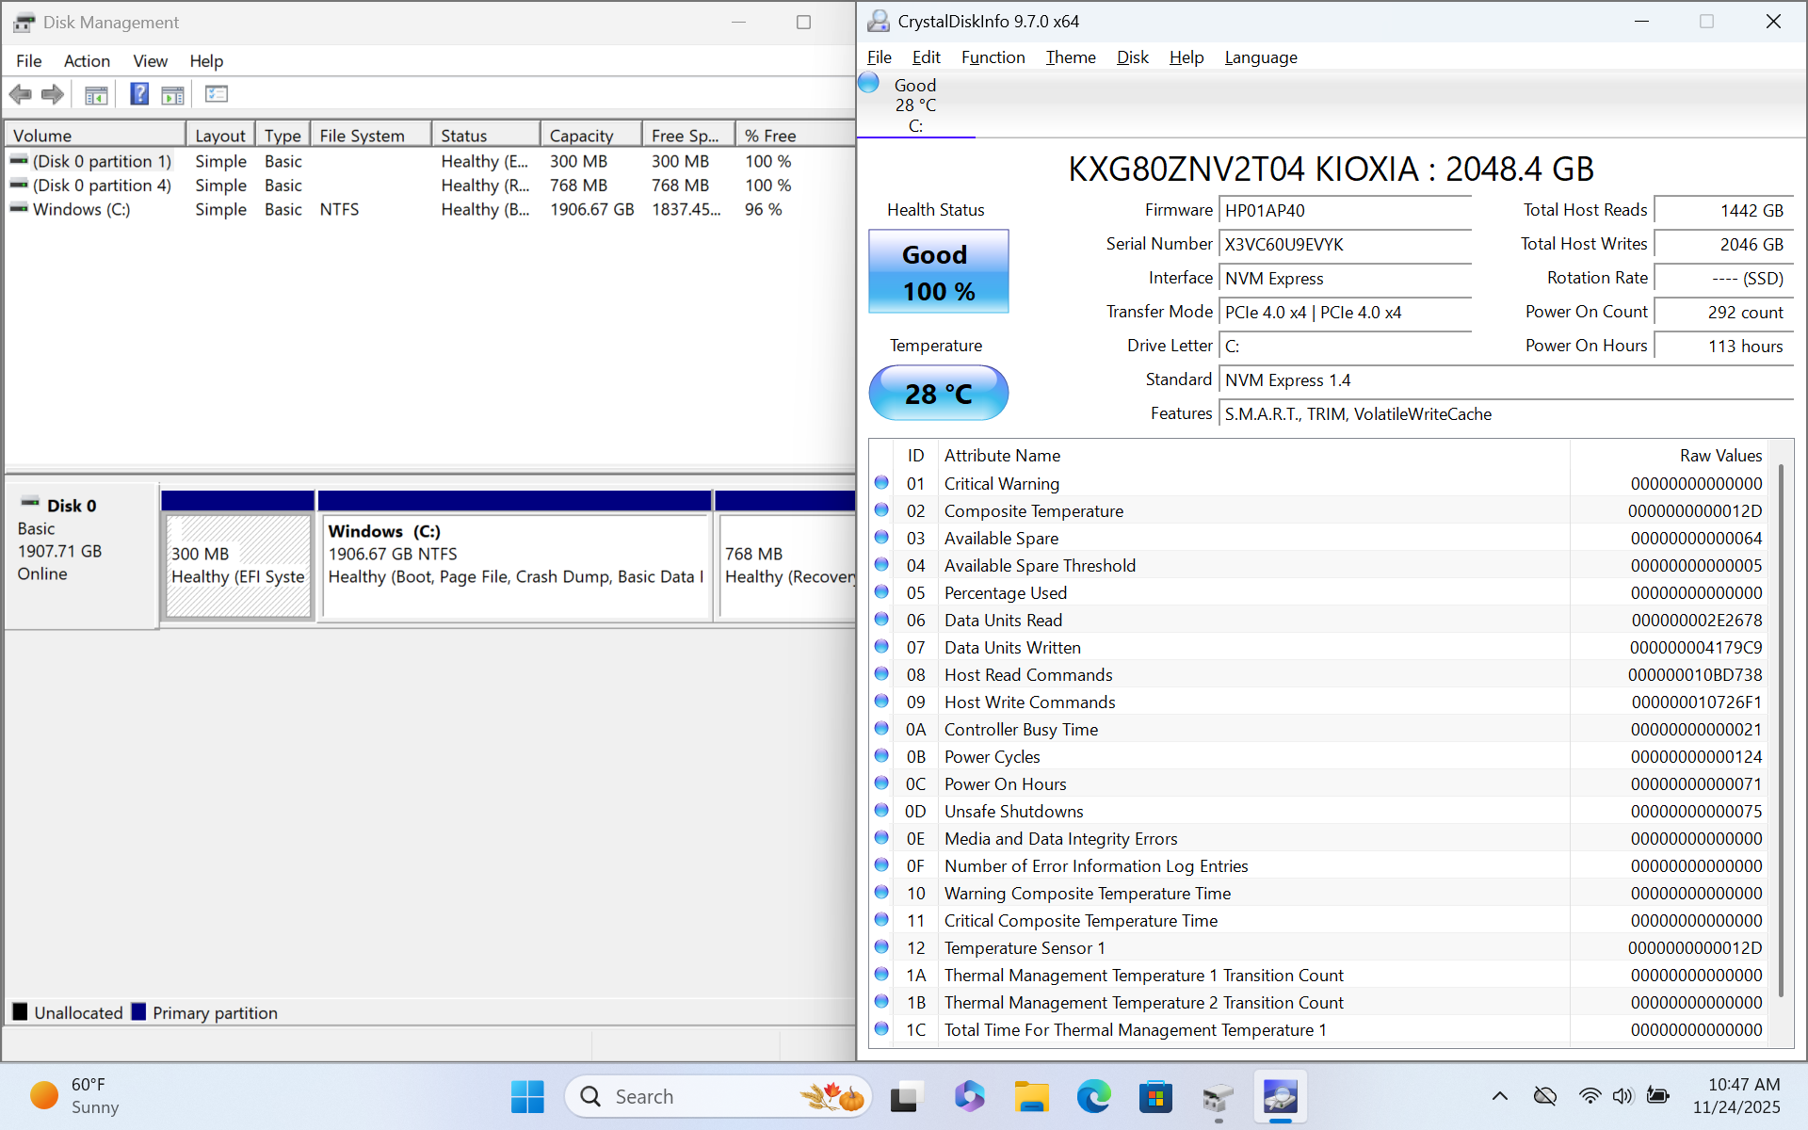Select the Windows (C:) partition block

(515, 565)
